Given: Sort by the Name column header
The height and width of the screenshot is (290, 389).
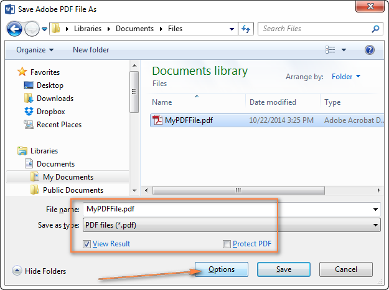Looking at the screenshot, I should pyautogui.click(x=162, y=102).
